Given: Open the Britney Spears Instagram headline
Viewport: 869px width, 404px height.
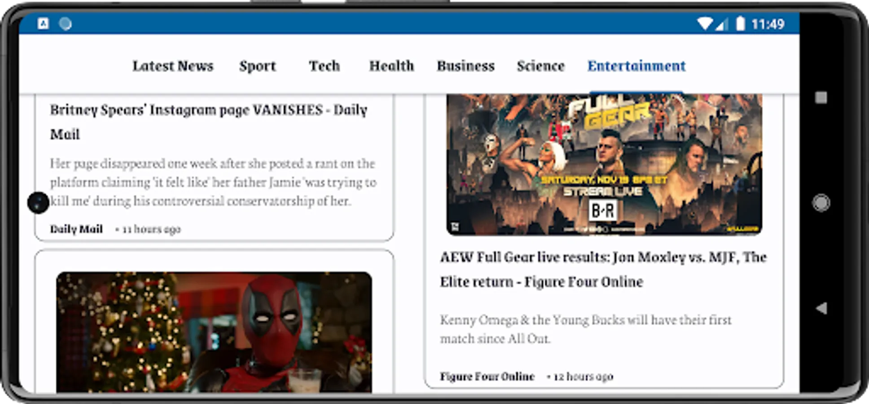Looking at the screenshot, I should (x=209, y=122).
